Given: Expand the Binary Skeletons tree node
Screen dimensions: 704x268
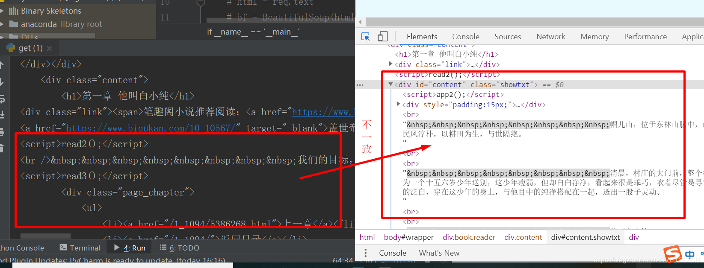Looking at the screenshot, I should click(x=2, y=11).
